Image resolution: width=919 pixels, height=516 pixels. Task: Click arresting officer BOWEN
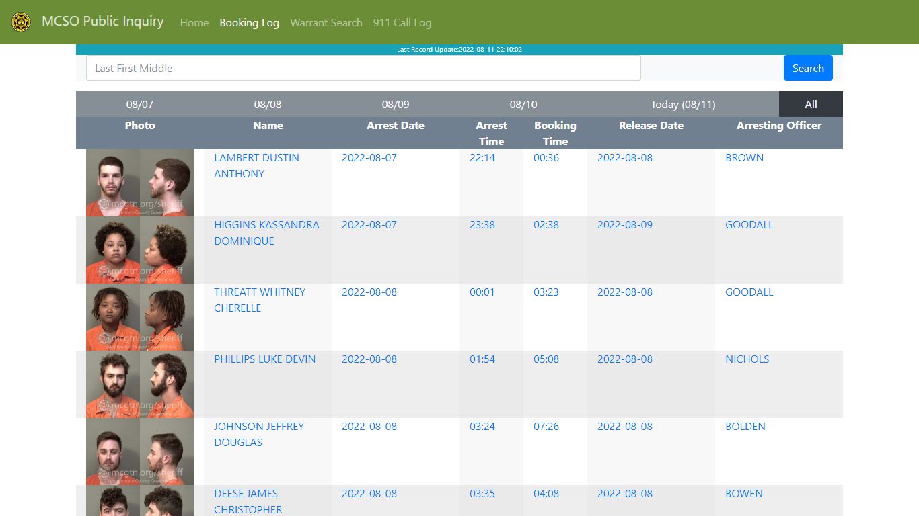pyautogui.click(x=744, y=493)
